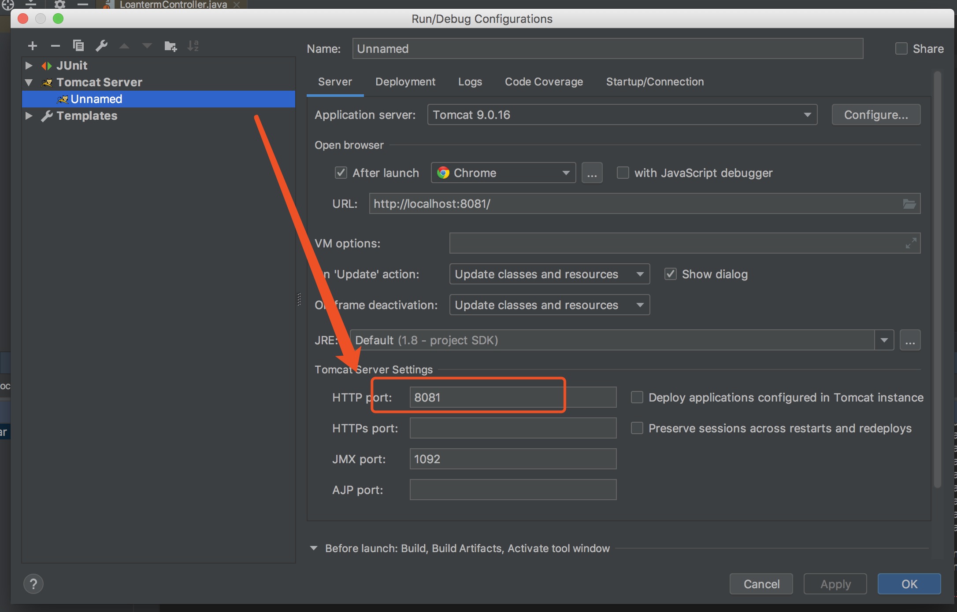
Task: Expand the JUnit tree node
Action: [29, 66]
